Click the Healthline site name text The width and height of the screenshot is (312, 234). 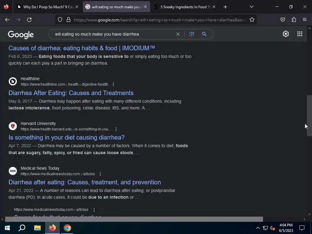pos(30,79)
